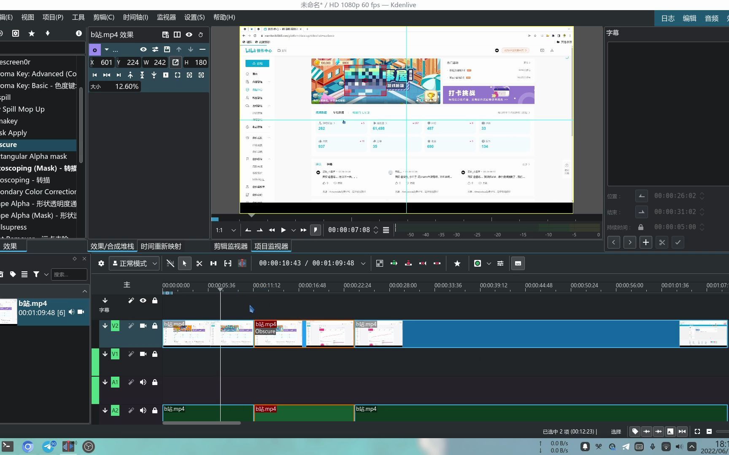This screenshot has height=455, width=729.
Task: Open the timecode format dropdown in timeline toolbar
Action: [x=363, y=263]
